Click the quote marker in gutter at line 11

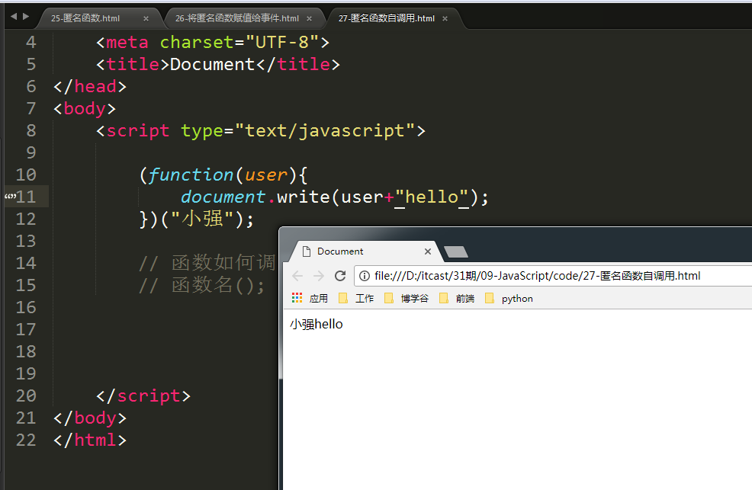point(10,197)
